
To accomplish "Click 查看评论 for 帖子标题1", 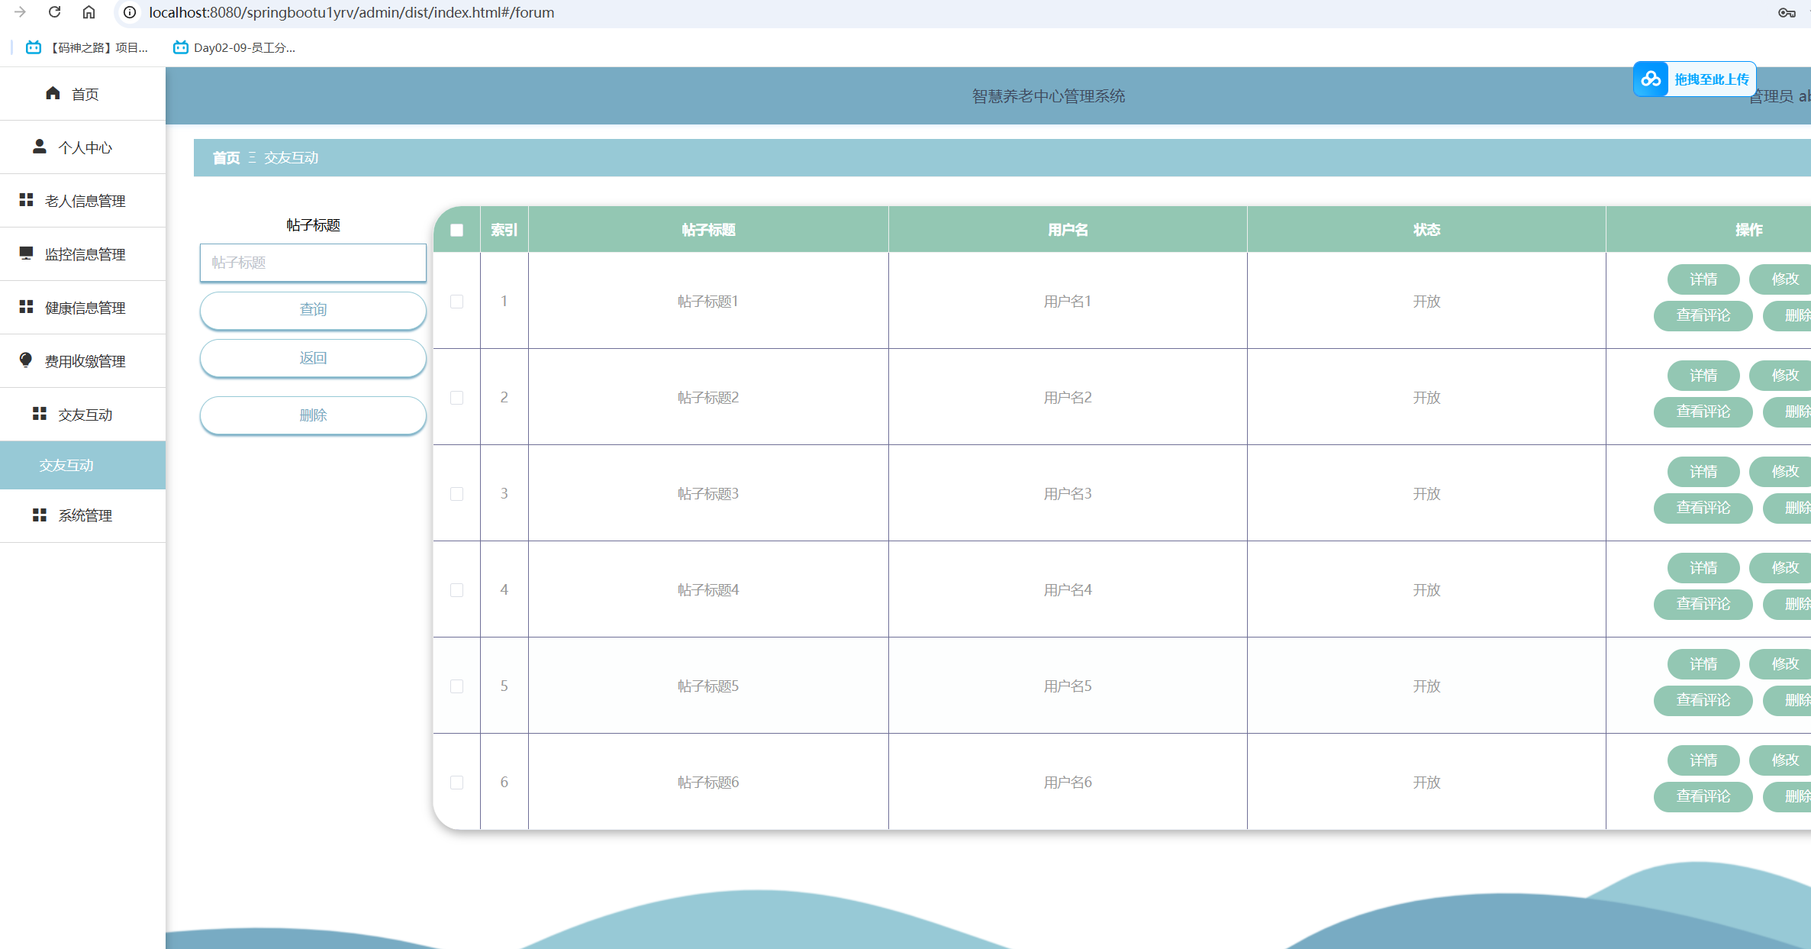I will (1703, 315).
